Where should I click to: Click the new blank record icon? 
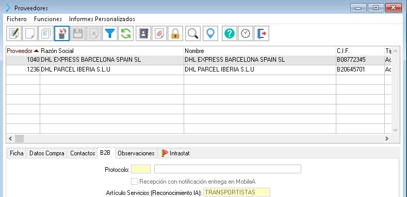[x=30, y=33]
